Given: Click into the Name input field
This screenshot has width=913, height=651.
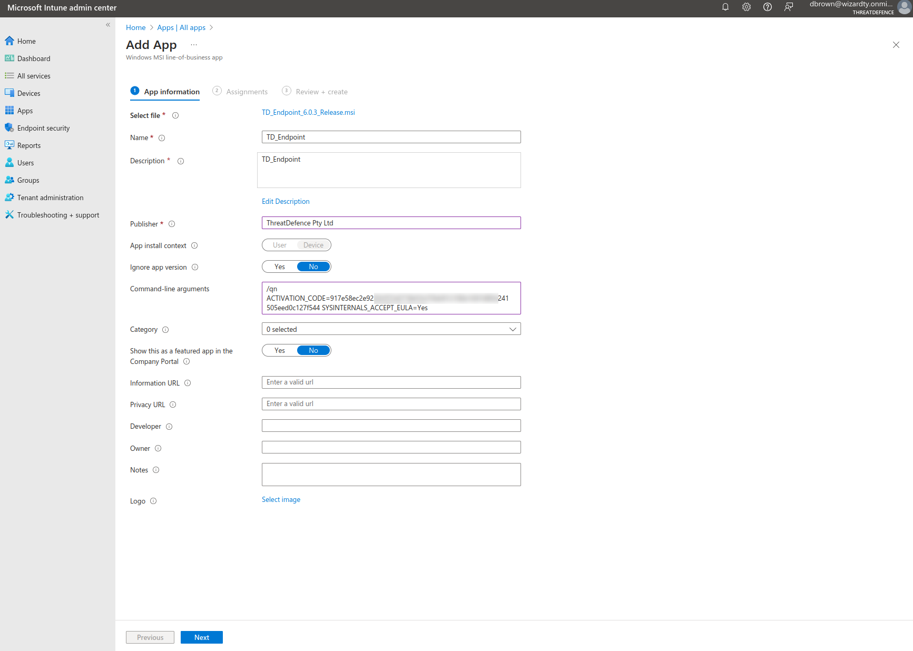Looking at the screenshot, I should [391, 137].
